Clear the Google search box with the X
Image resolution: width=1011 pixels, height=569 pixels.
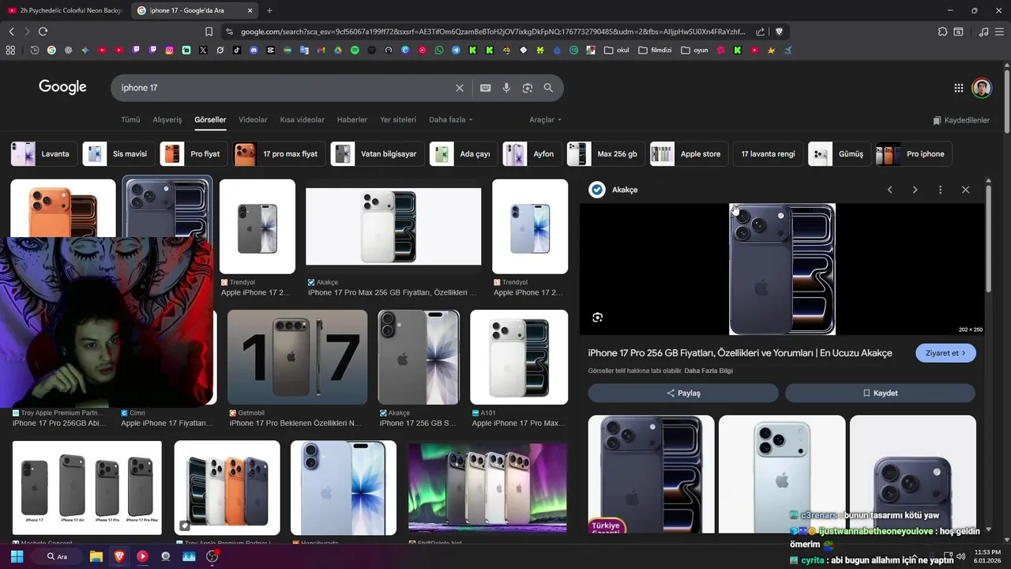pyautogui.click(x=460, y=88)
